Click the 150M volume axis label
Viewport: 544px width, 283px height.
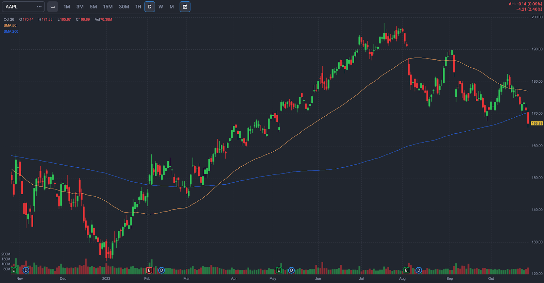point(6,259)
